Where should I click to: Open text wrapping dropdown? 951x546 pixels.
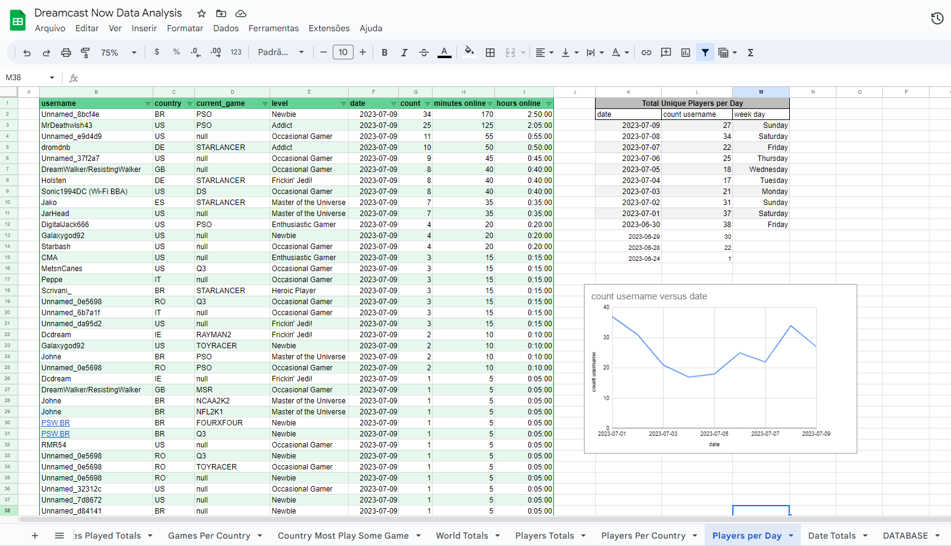point(595,53)
